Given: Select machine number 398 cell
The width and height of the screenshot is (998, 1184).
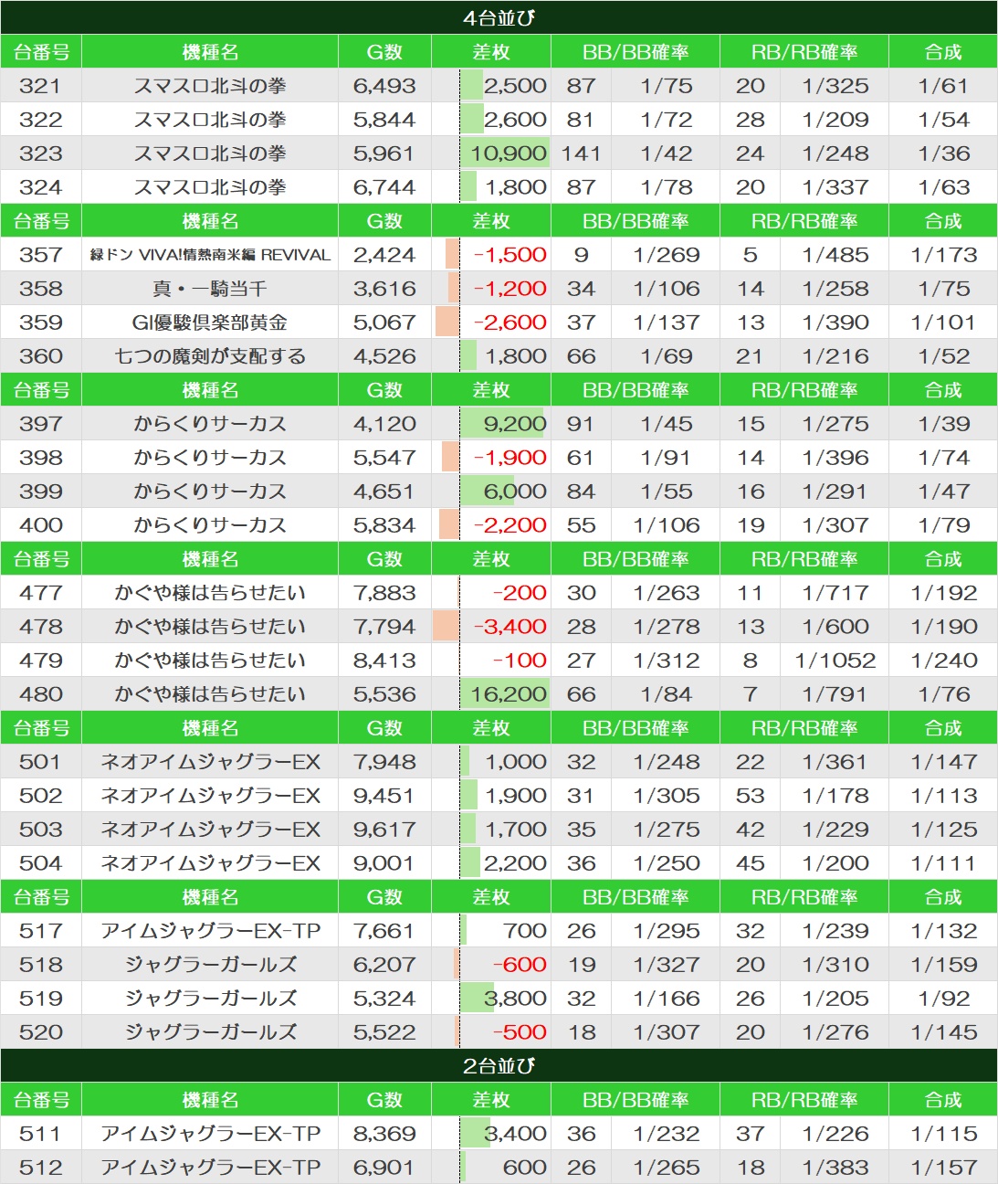Looking at the screenshot, I should point(41,458).
